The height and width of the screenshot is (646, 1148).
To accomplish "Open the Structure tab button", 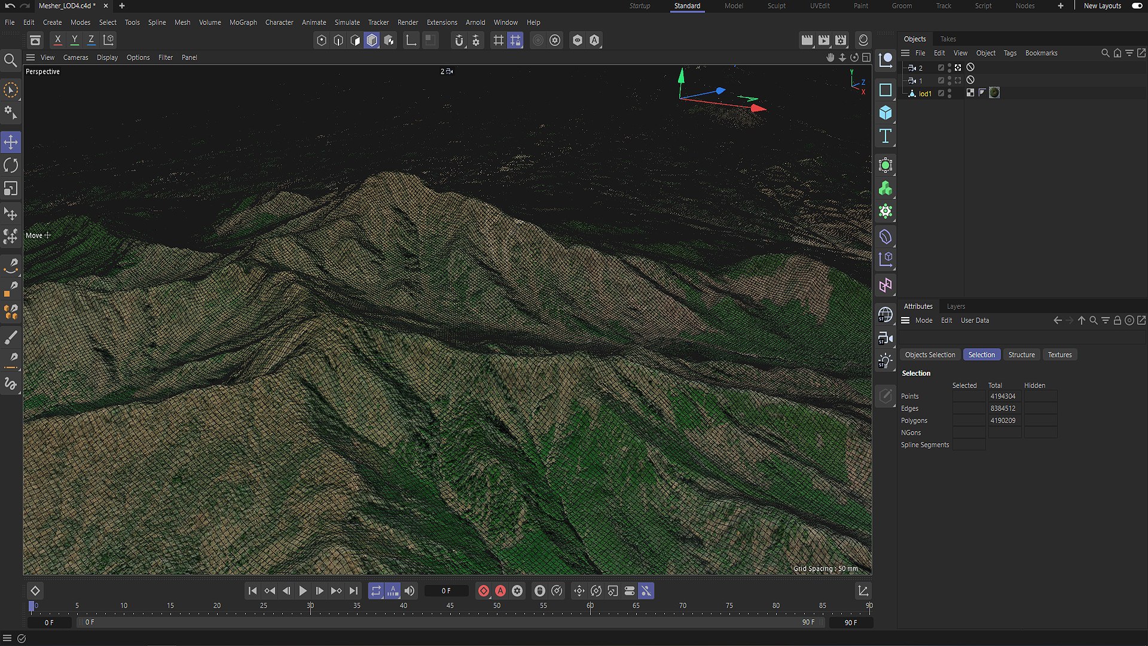I will coord(1021,355).
